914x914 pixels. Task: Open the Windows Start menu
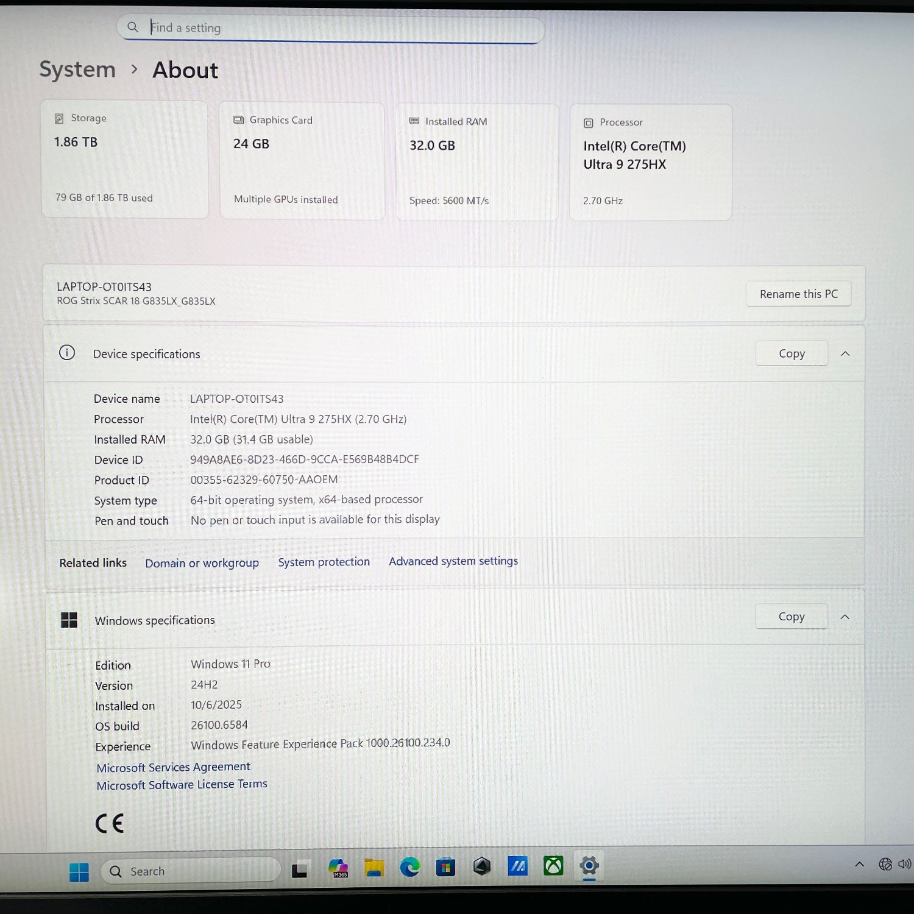pos(79,872)
